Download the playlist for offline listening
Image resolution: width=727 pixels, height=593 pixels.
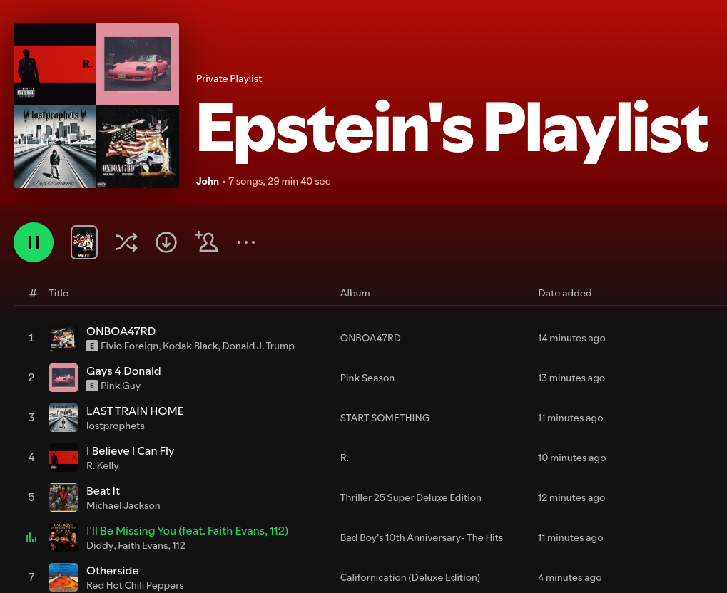166,242
